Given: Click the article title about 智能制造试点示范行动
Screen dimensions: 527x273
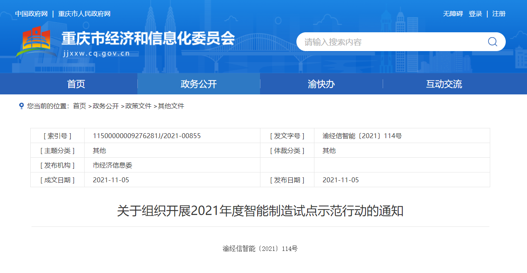Looking at the screenshot, I should coord(260,211).
